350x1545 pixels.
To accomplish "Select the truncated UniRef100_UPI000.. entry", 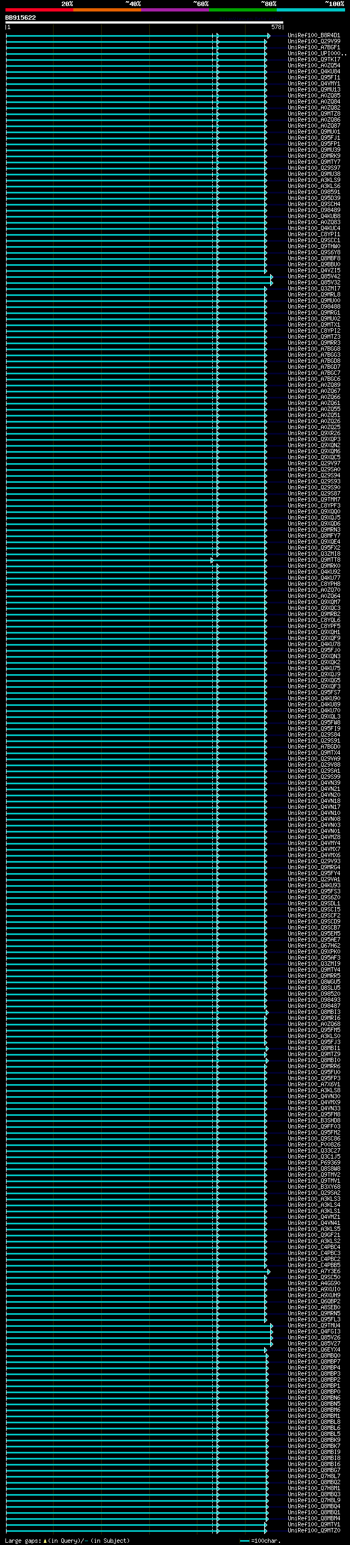I will (317, 53).
